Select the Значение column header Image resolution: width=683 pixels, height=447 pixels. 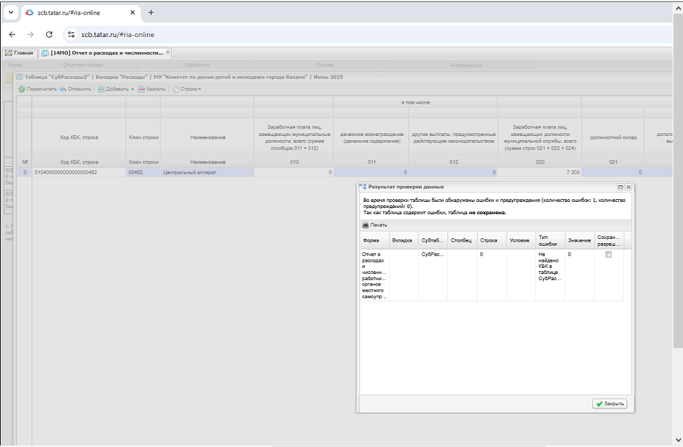(x=579, y=240)
